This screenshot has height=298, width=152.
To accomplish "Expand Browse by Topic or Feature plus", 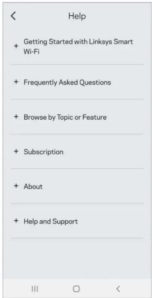I will pos(16,117).
